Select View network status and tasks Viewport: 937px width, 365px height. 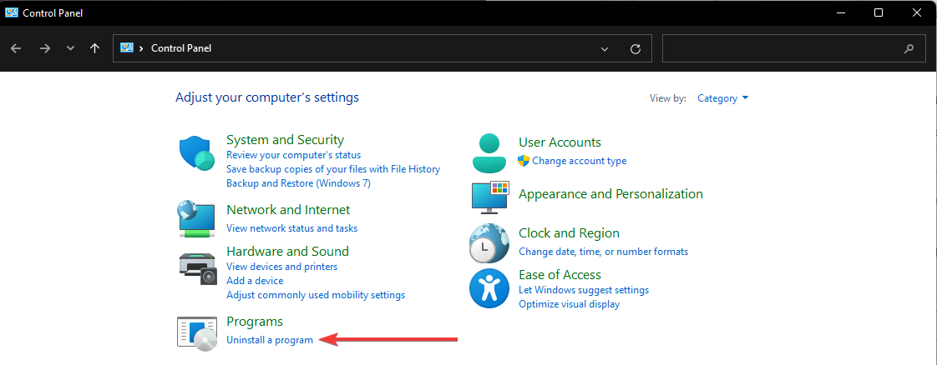coord(291,227)
